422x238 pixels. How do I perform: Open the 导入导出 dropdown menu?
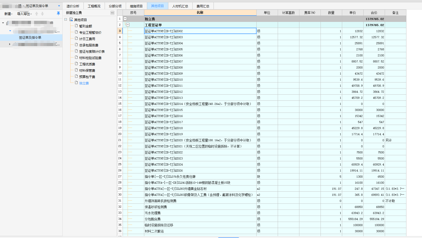[24, 14]
